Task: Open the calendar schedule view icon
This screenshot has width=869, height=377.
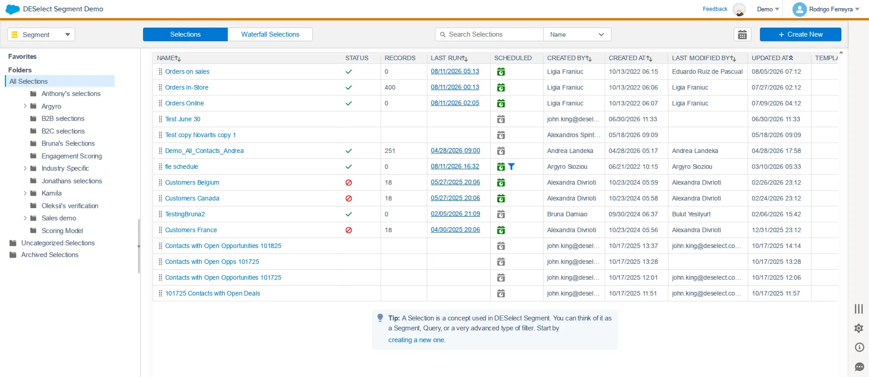Action: tap(742, 34)
